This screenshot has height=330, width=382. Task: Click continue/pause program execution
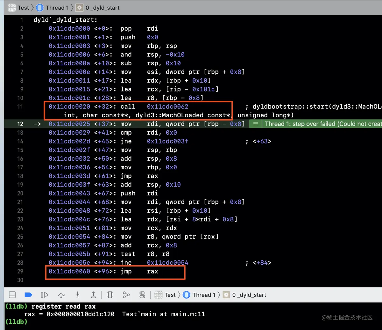[x=45, y=295]
